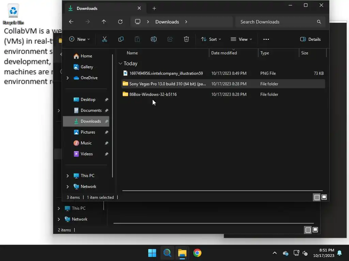The width and height of the screenshot is (349, 261).
Task: Switch back window to details view icon
Action: pyautogui.click(x=308, y=230)
